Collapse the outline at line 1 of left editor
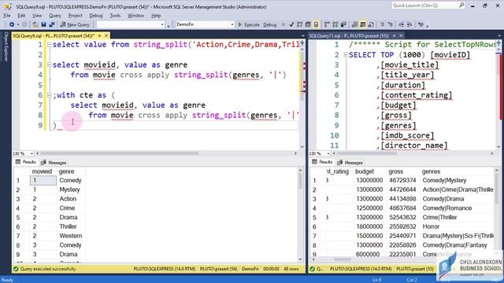Image resolution: width=504 pixels, height=283 pixels. point(49,45)
